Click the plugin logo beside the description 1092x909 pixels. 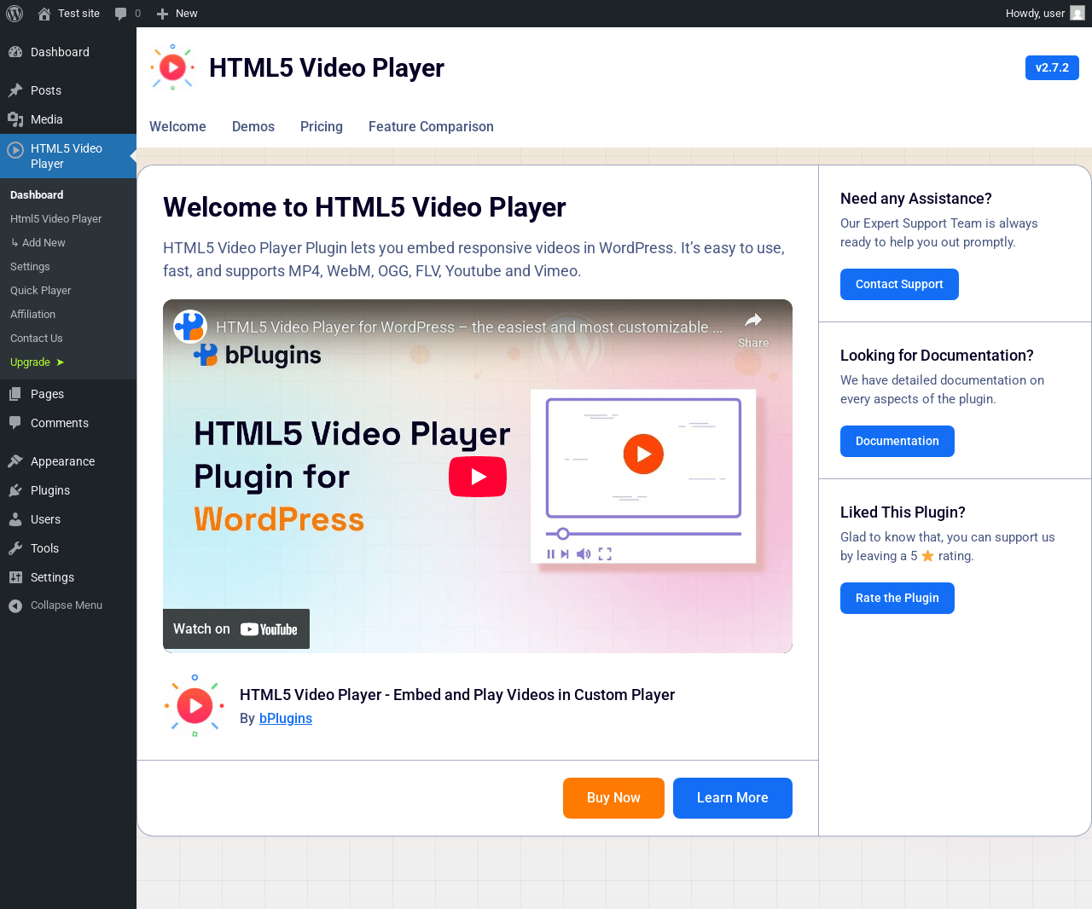195,706
